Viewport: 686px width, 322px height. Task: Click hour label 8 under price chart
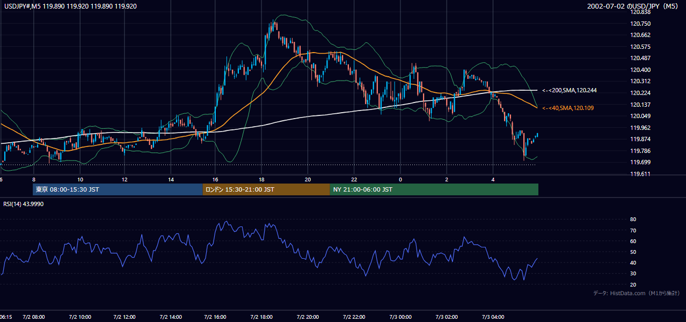tap(34, 179)
